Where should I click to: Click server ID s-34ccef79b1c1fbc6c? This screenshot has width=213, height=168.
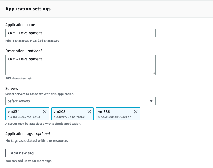point(69,117)
